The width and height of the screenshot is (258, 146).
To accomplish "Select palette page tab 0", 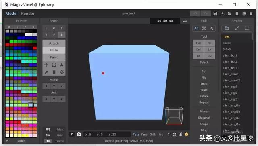I will click(9, 27).
